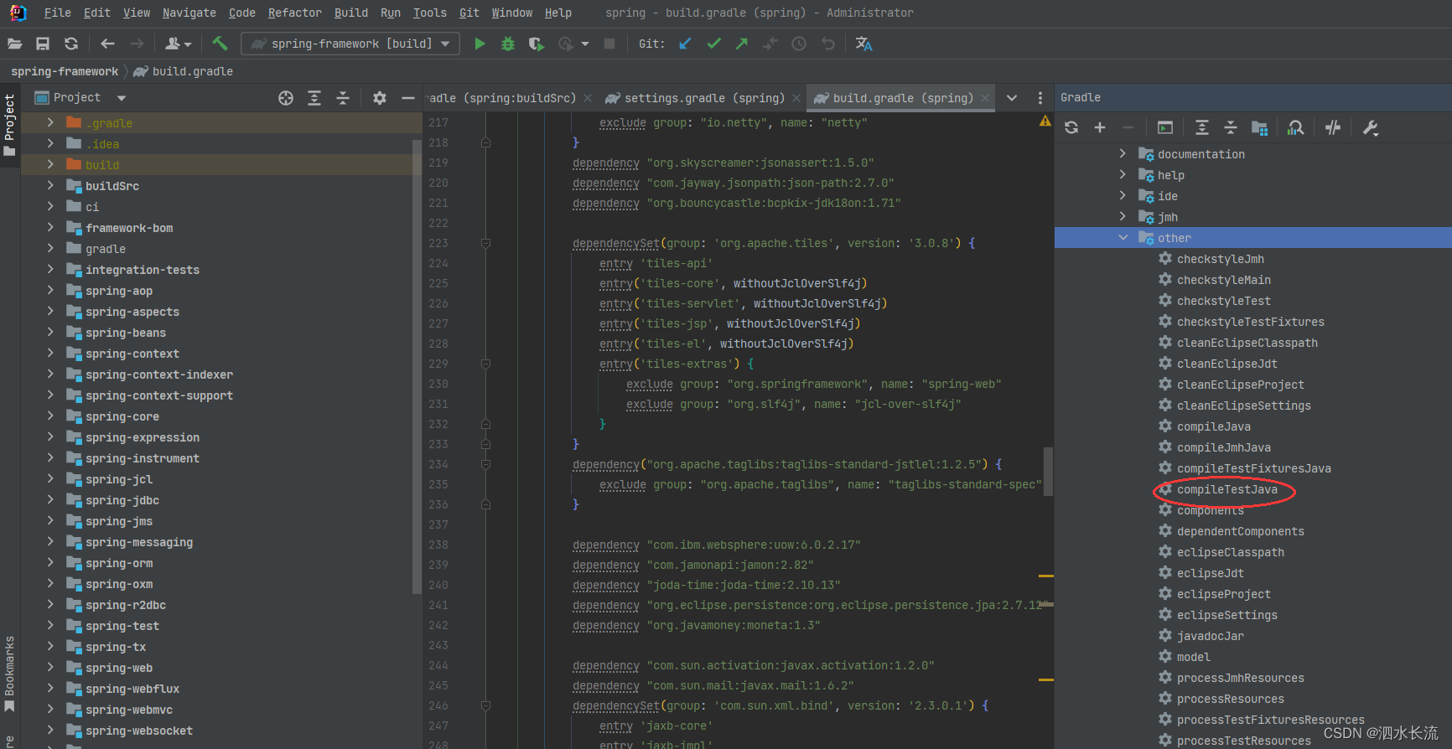This screenshot has width=1452, height=749.
Task: Click the Build project hammer icon
Action: [220, 44]
